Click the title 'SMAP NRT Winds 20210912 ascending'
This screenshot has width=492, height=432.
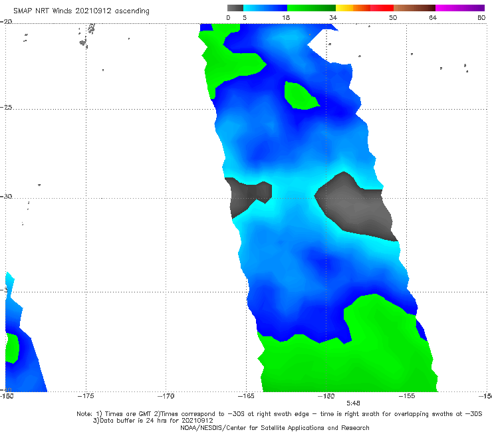(x=81, y=11)
